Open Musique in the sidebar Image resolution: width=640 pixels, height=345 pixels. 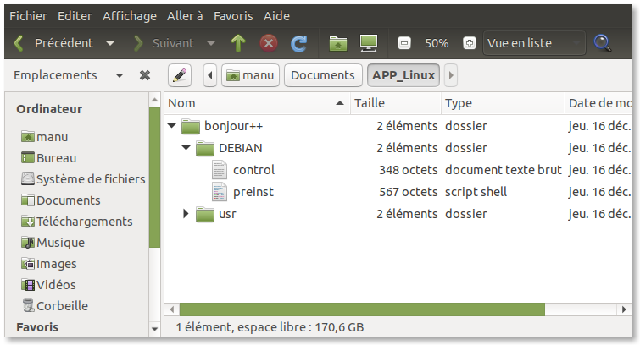click(x=53, y=243)
